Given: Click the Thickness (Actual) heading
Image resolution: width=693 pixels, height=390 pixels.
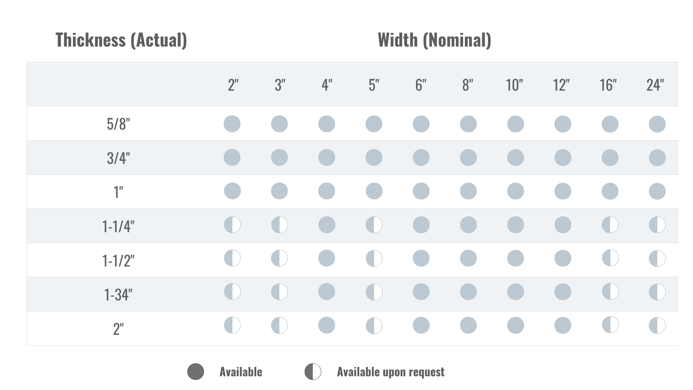Looking at the screenshot, I should click(x=121, y=40).
